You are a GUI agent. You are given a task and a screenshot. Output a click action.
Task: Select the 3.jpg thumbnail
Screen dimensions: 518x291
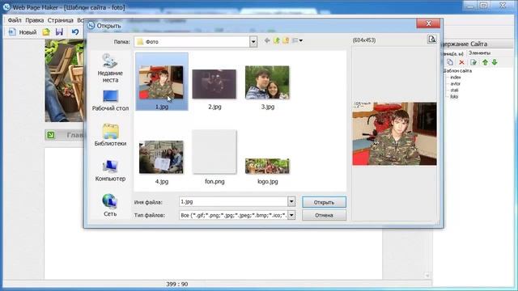click(x=267, y=82)
